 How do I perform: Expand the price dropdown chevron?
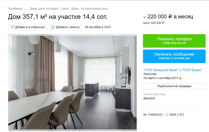(144, 17)
